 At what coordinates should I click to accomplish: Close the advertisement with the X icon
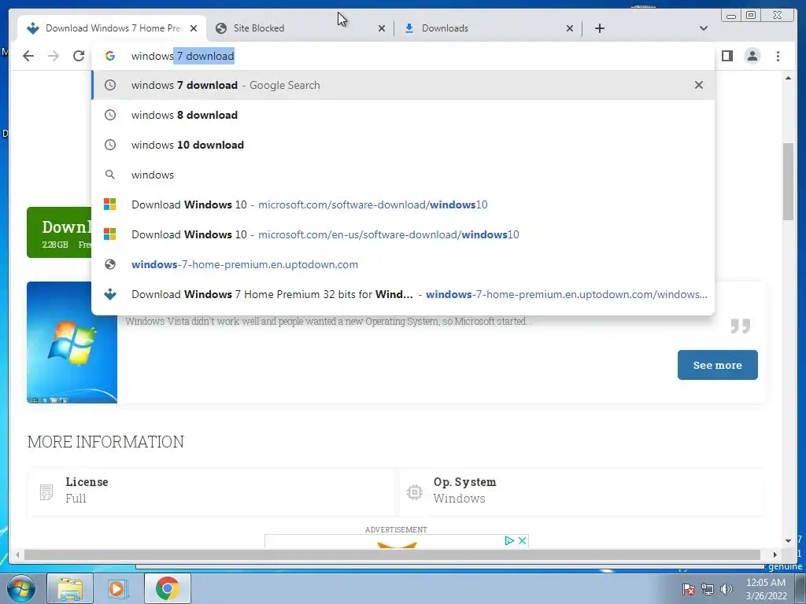[x=523, y=540]
